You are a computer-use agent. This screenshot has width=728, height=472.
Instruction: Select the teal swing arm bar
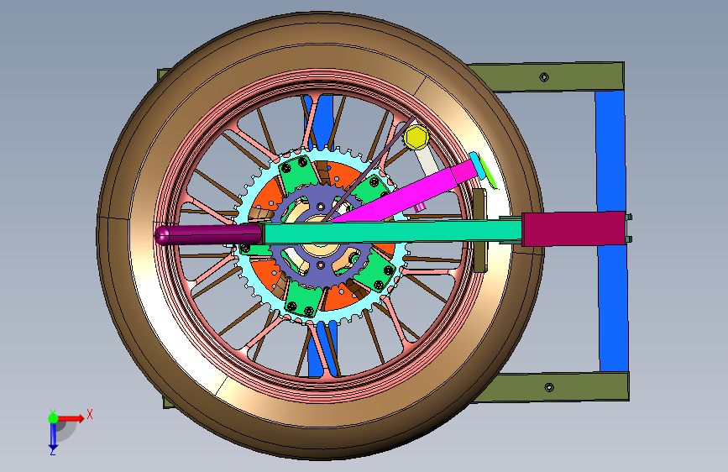pyautogui.click(x=392, y=233)
